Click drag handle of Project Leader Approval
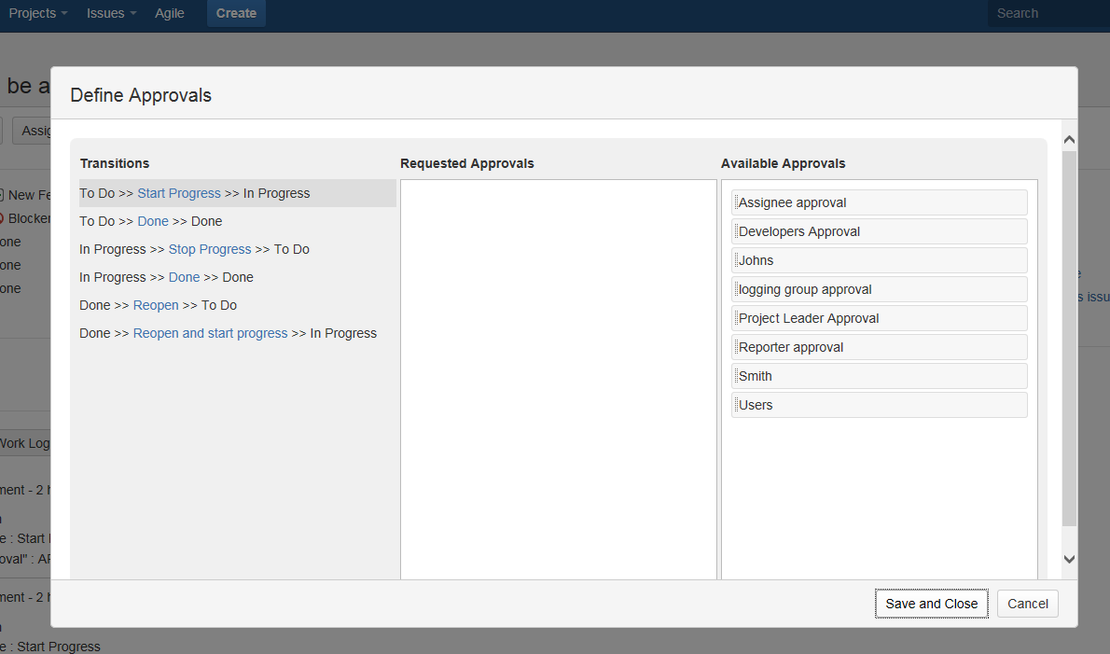 (736, 318)
